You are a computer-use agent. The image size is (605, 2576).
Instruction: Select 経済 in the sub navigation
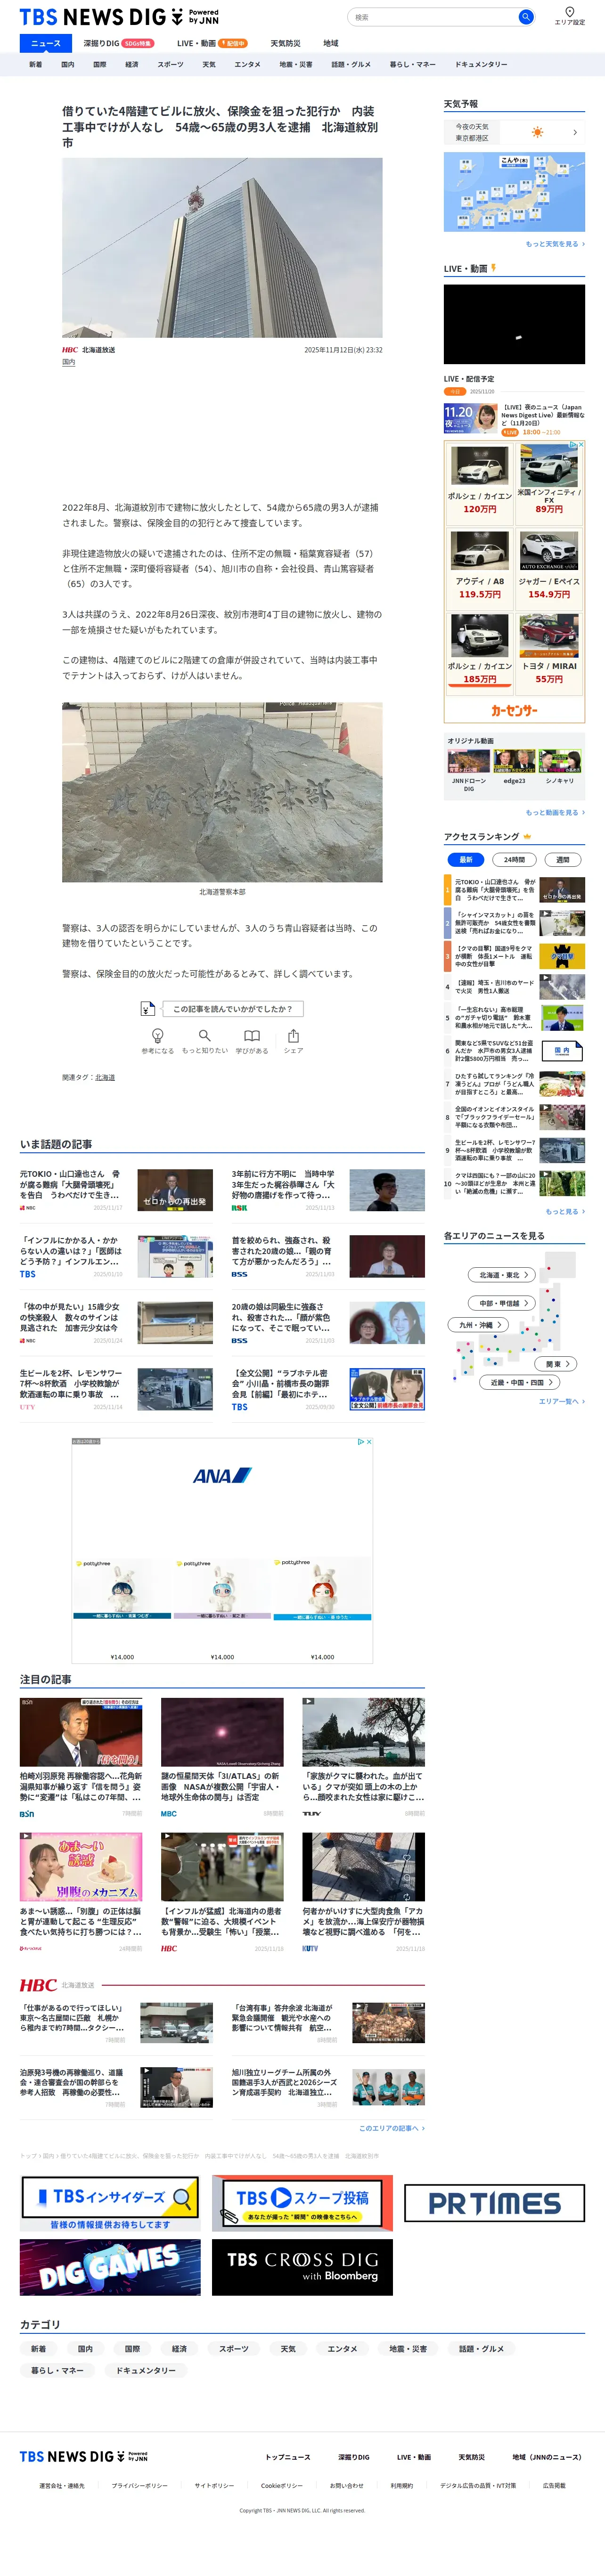click(x=132, y=64)
